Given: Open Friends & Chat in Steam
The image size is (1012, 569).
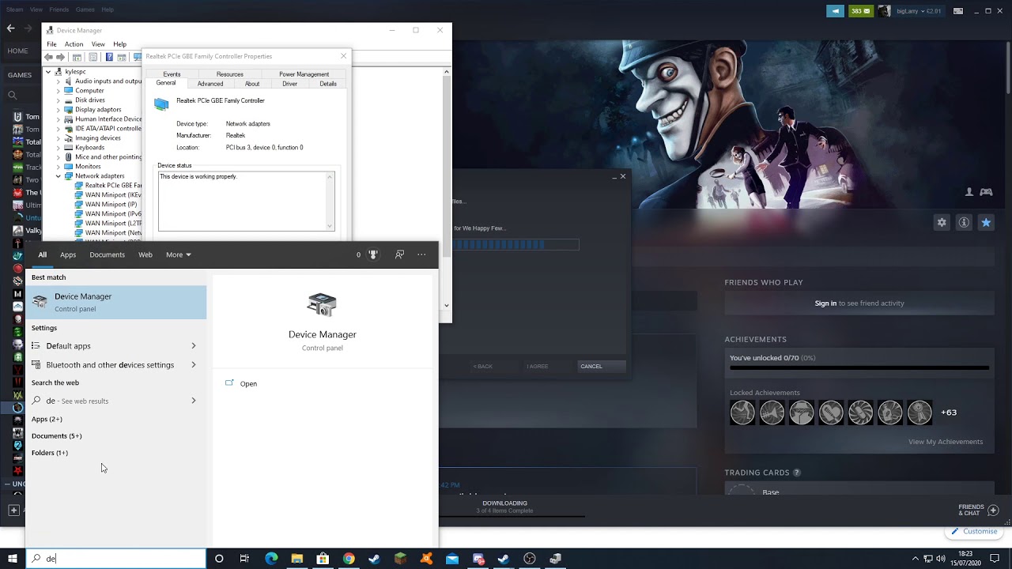Looking at the screenshot, I should tap(978, 510).
